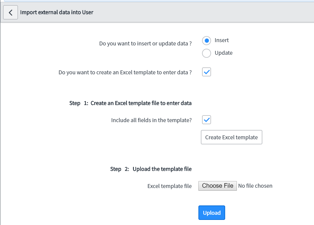
Task: Return to previous screen using back chevron
Action: point(10,12)
